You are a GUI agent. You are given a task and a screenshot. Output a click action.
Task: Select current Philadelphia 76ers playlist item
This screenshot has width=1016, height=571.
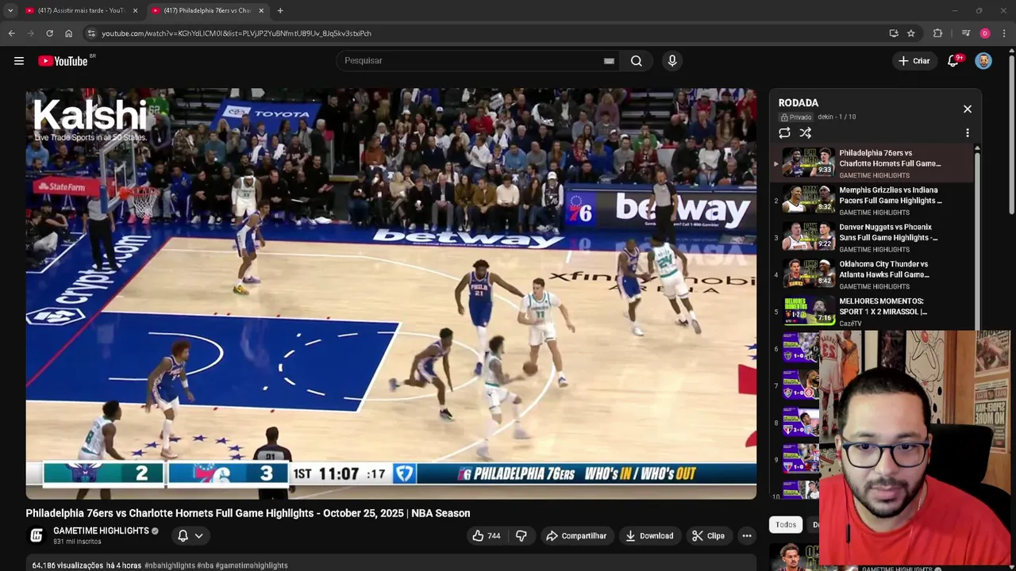[873, 163]
